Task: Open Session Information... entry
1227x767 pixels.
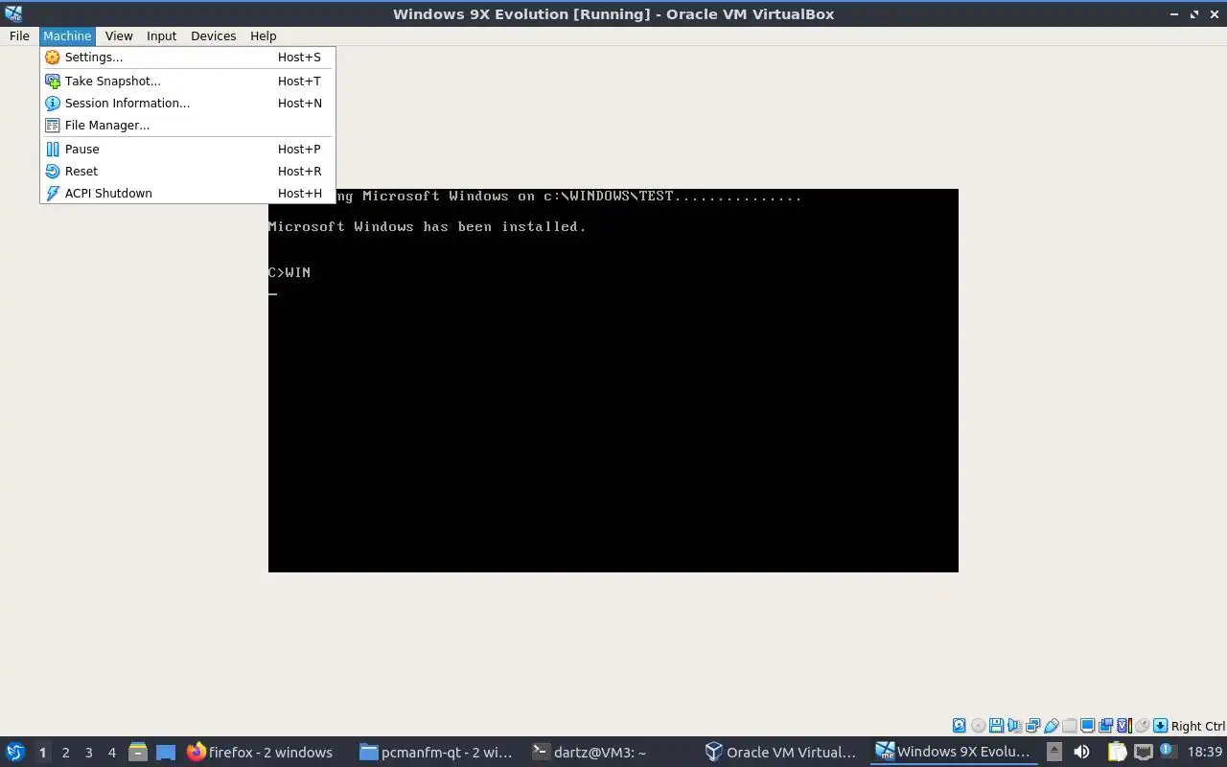Action: [187, 104]
